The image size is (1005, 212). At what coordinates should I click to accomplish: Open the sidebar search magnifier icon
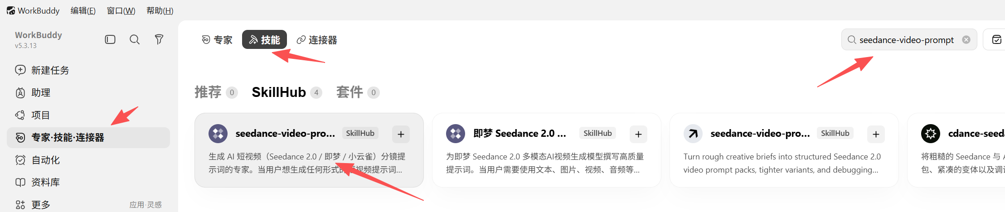[x=135, y=39]
